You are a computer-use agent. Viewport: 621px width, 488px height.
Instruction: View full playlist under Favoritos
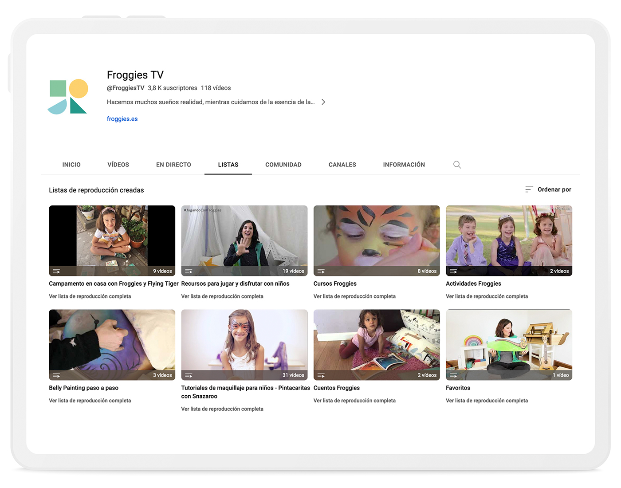(x=487, y=401)
